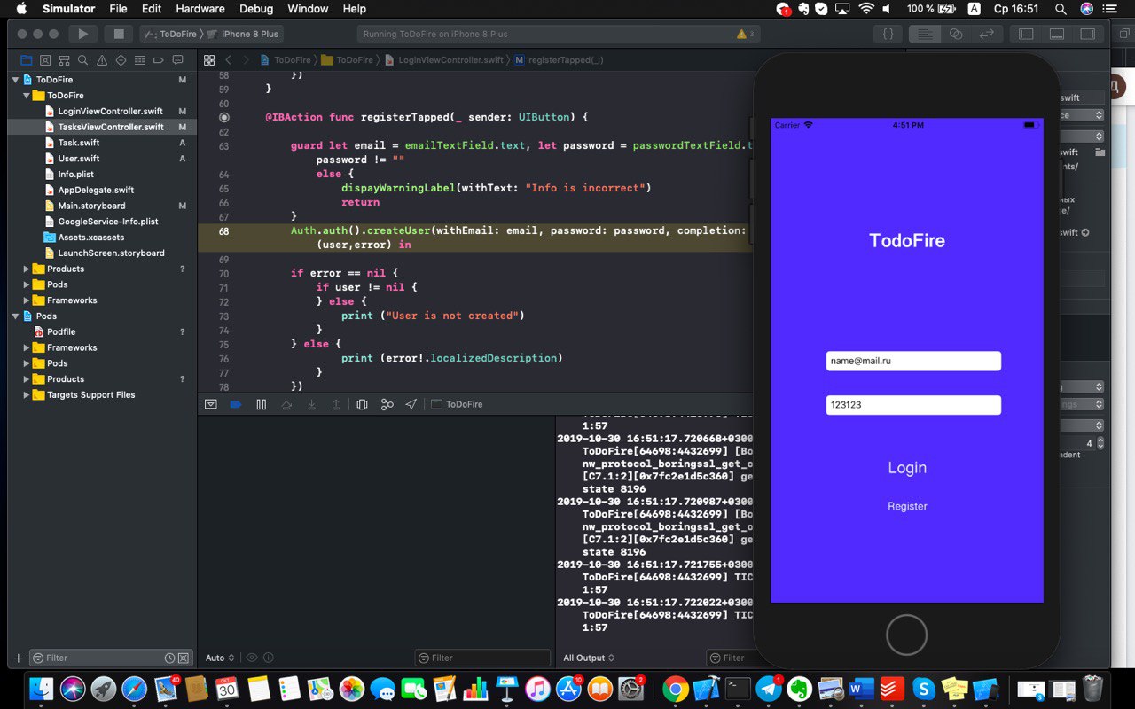Open the Source Control navigator icon
Image resolution: width=1135 pixels, height=709 pixels.
pos(45,60)
